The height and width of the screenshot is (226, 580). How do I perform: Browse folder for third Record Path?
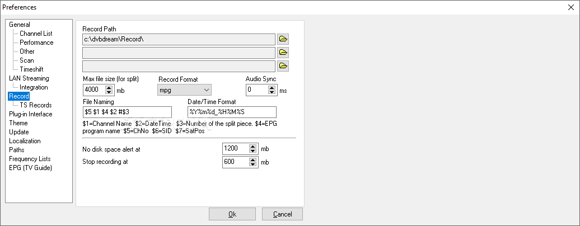pos(283,66)
